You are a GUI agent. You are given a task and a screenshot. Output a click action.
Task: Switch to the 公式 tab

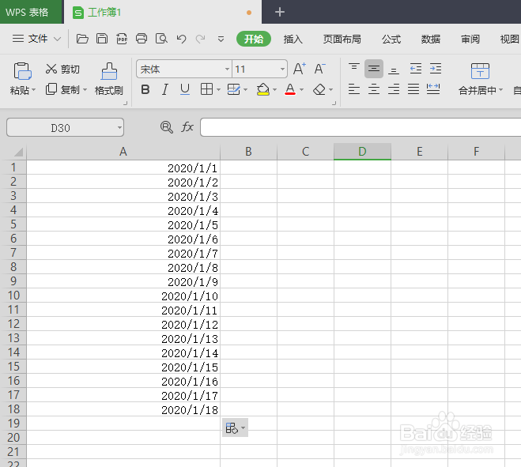click(391, 40)
